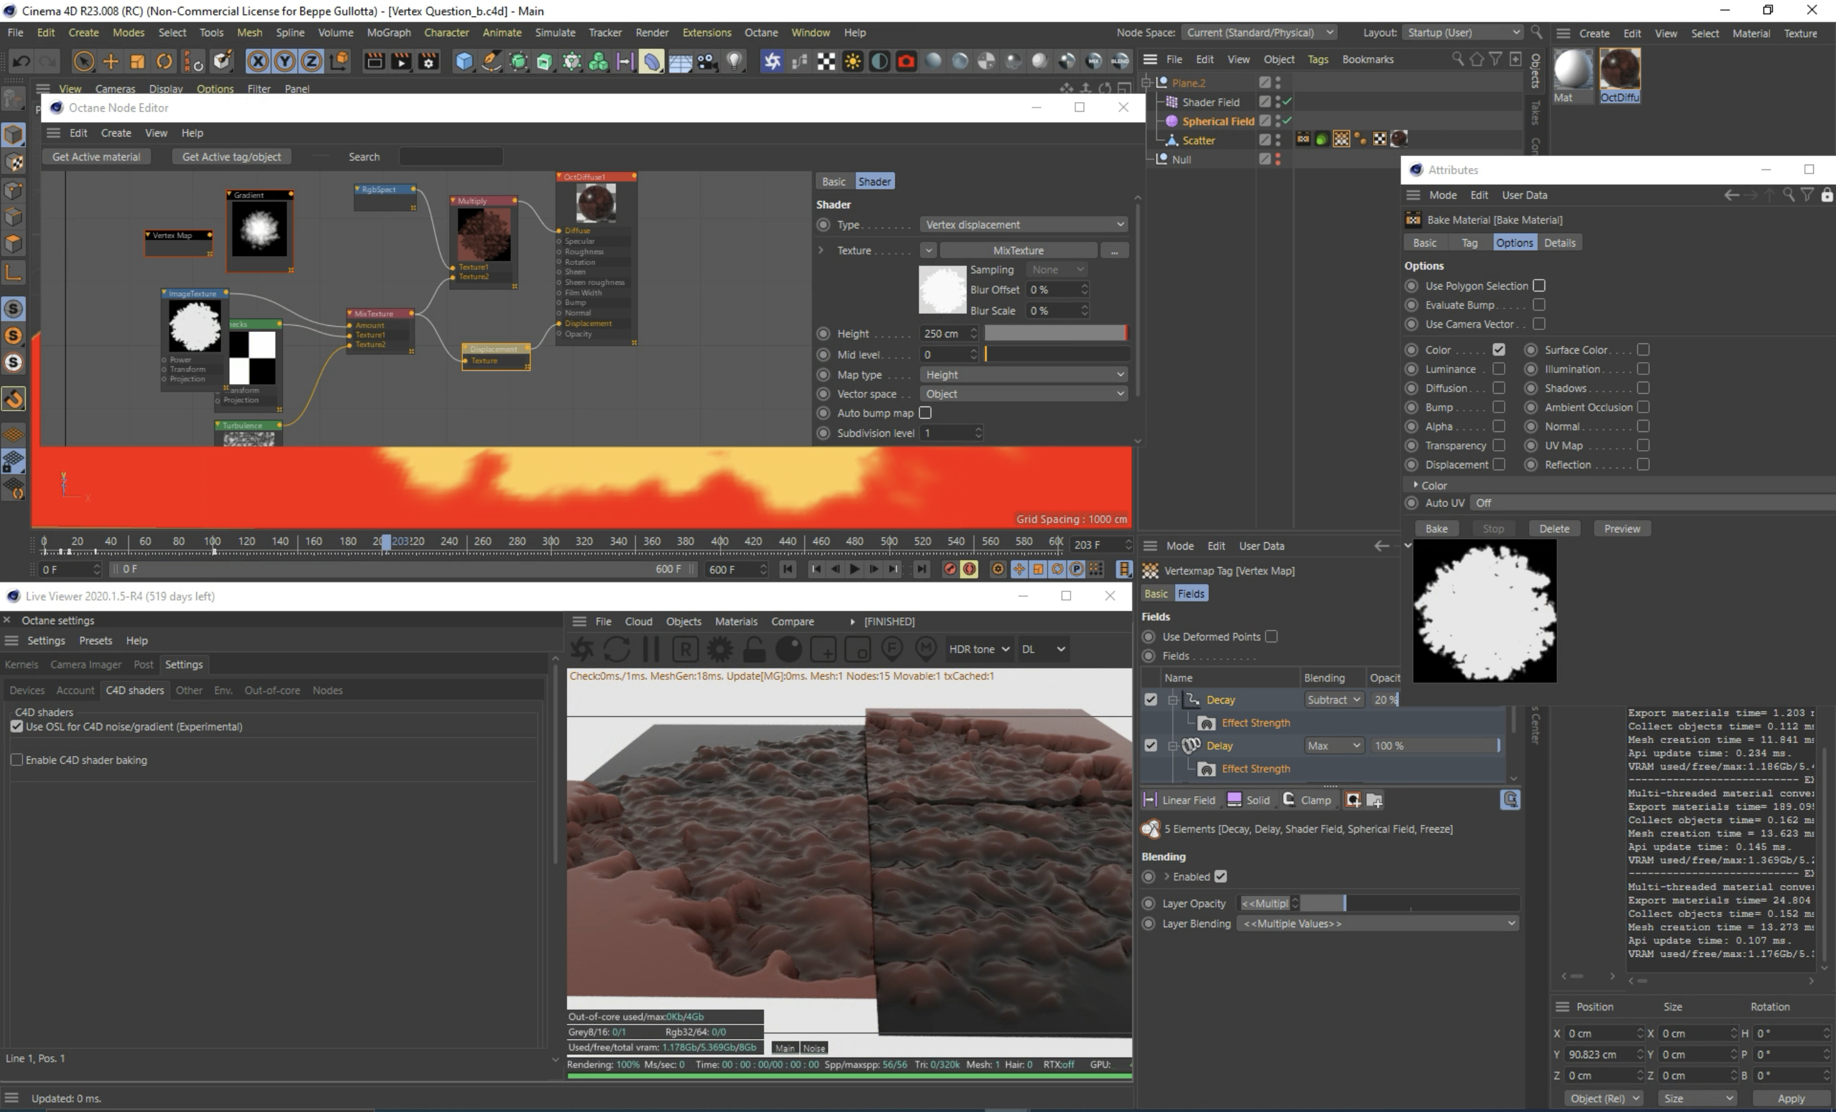Click the record active objects button
This screenshot has height=1112, width=1836.
click(x=950, y=569)
